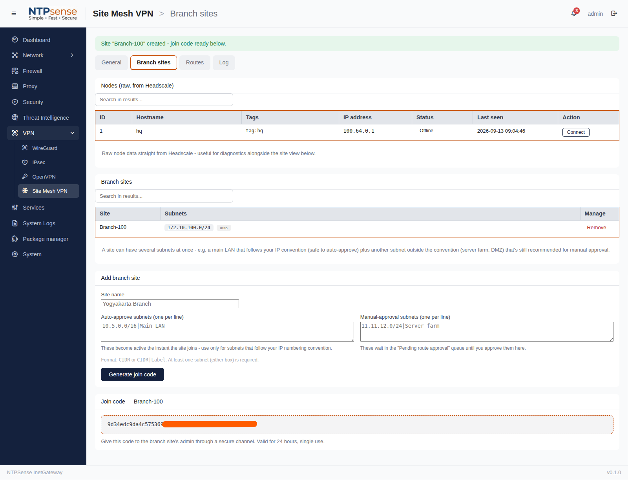Click the IPsec shield icon
The image size is (628, 480).
(25, 162)
